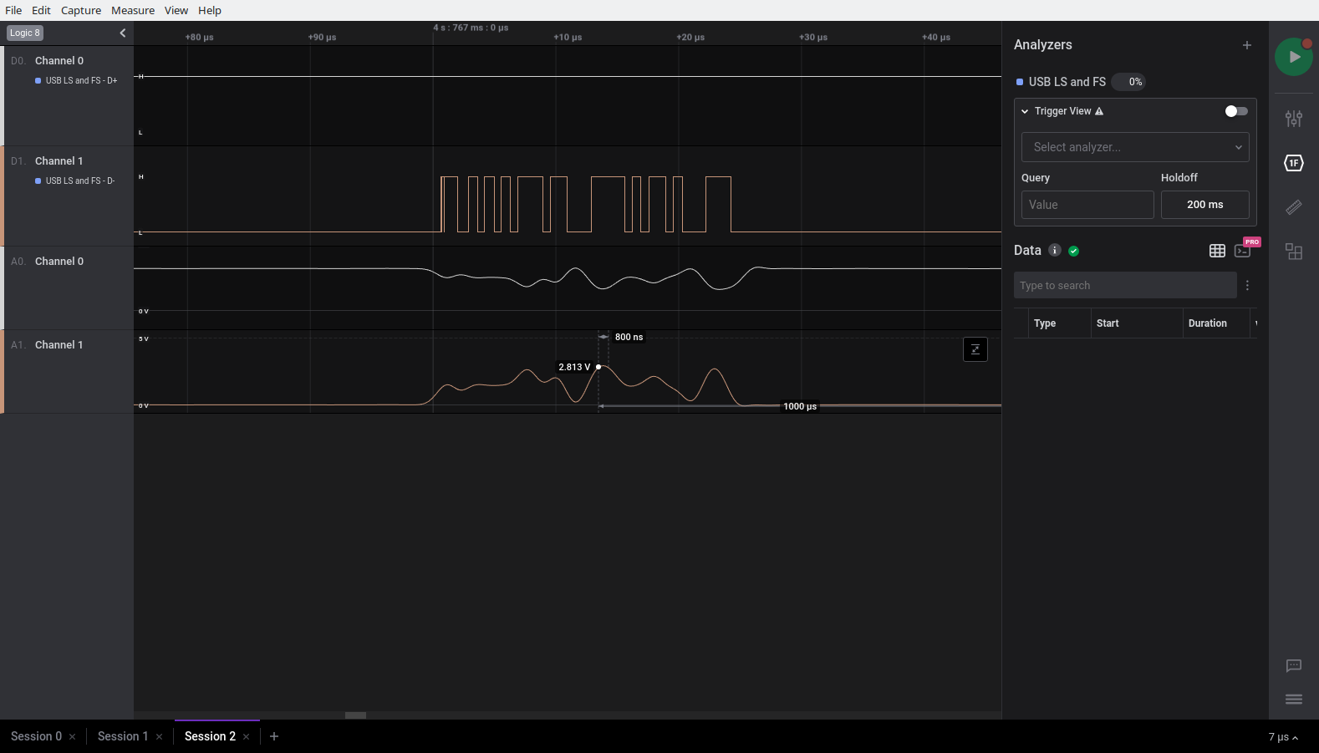Collapse the channel sidebar with left chevron
This screenshot has width=1319, height=753.
click(123, 33)
